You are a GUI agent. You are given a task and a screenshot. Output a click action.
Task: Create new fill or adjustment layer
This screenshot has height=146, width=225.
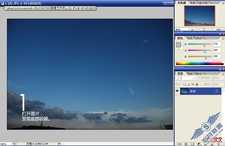point(199,144)
